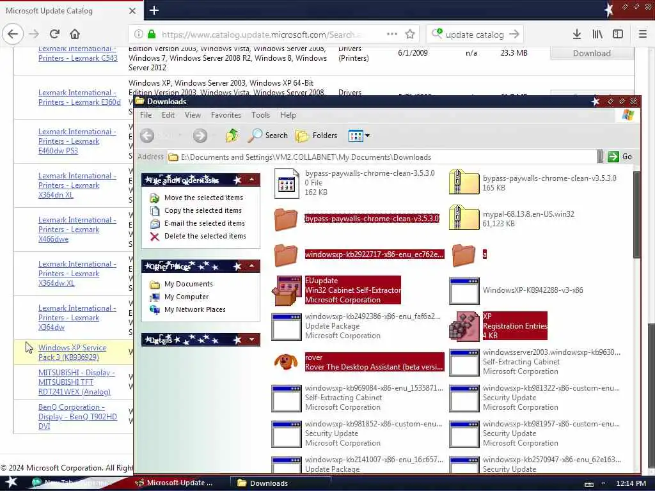
Task: Select windowsxp-kb981957 security update icon
Action: [464, 434]
